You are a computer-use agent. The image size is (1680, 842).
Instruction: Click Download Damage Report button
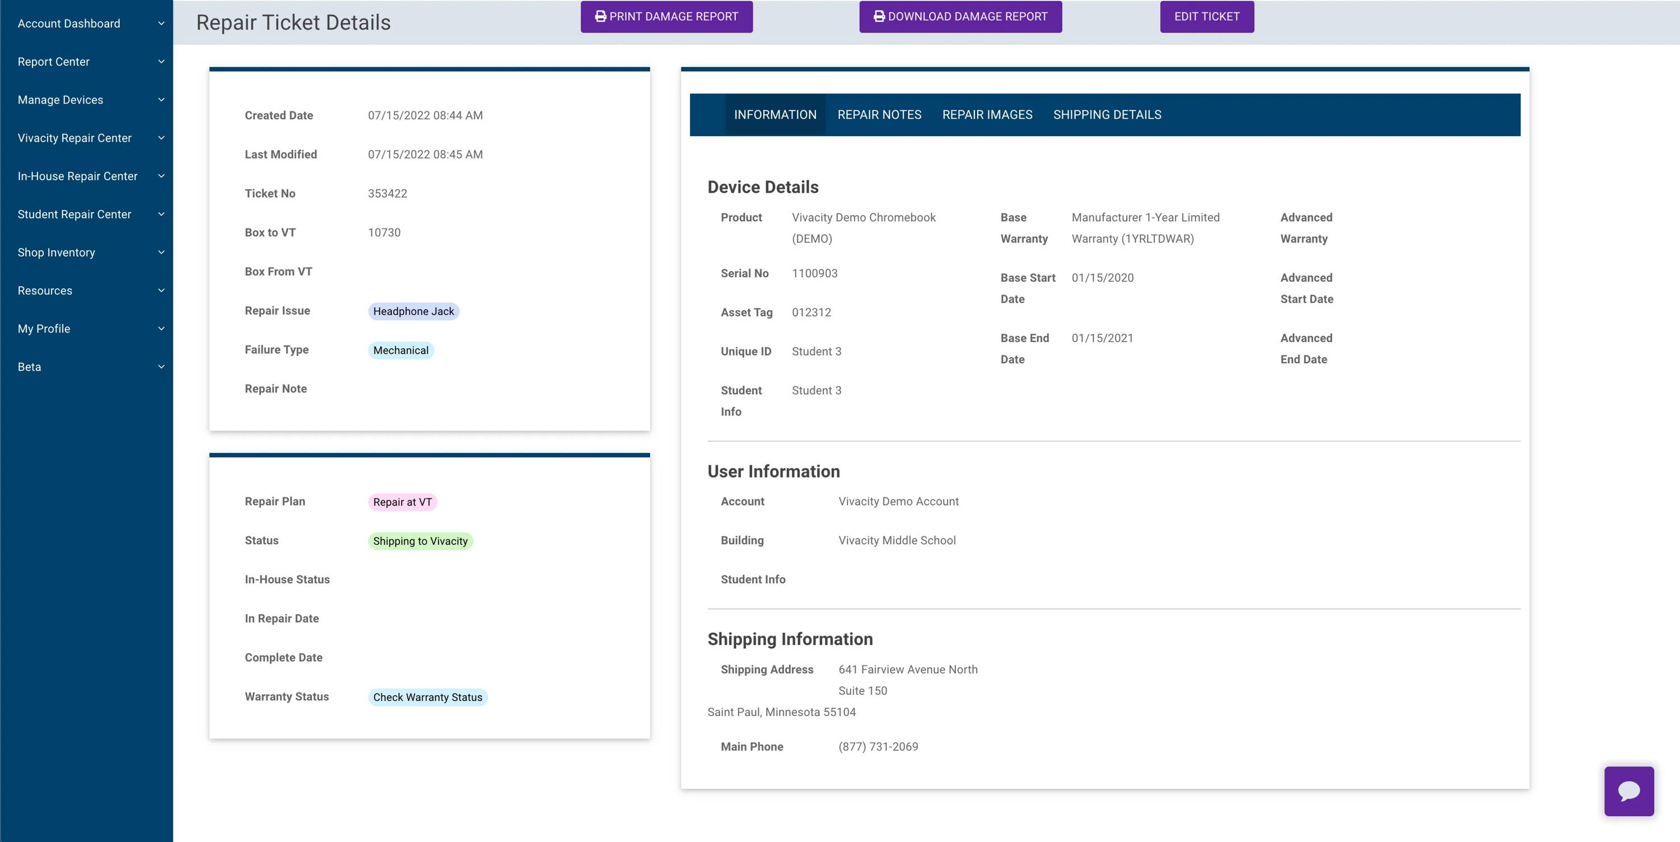point(960,16)
